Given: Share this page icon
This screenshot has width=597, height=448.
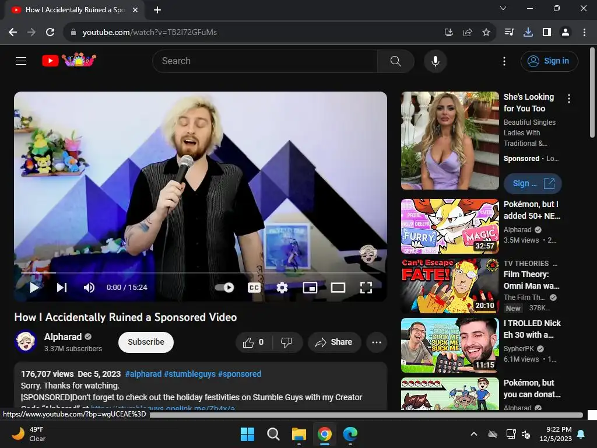Looking at the screenshot, I should coord(468,33).
